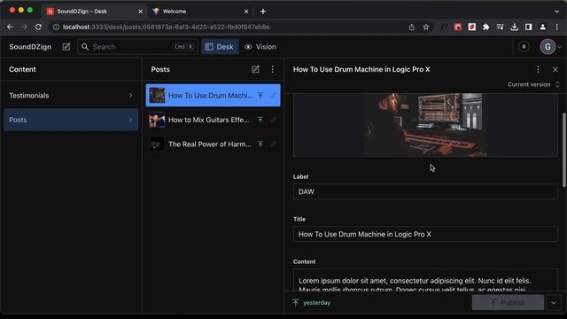Click edited pencil icon on Drum Machine row

click(273, 96)
